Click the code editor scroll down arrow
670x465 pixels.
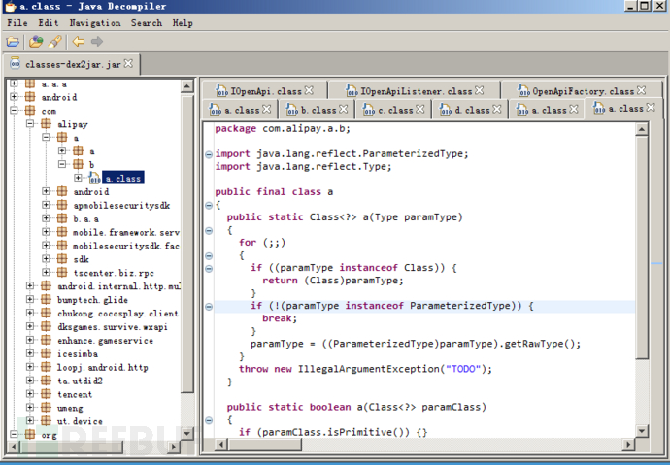coord(642,431)
